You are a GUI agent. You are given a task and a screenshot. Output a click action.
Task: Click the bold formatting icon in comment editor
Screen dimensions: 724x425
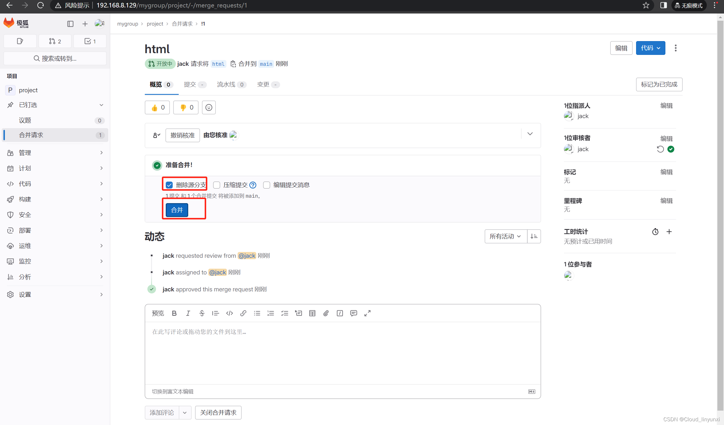(174, 313)
